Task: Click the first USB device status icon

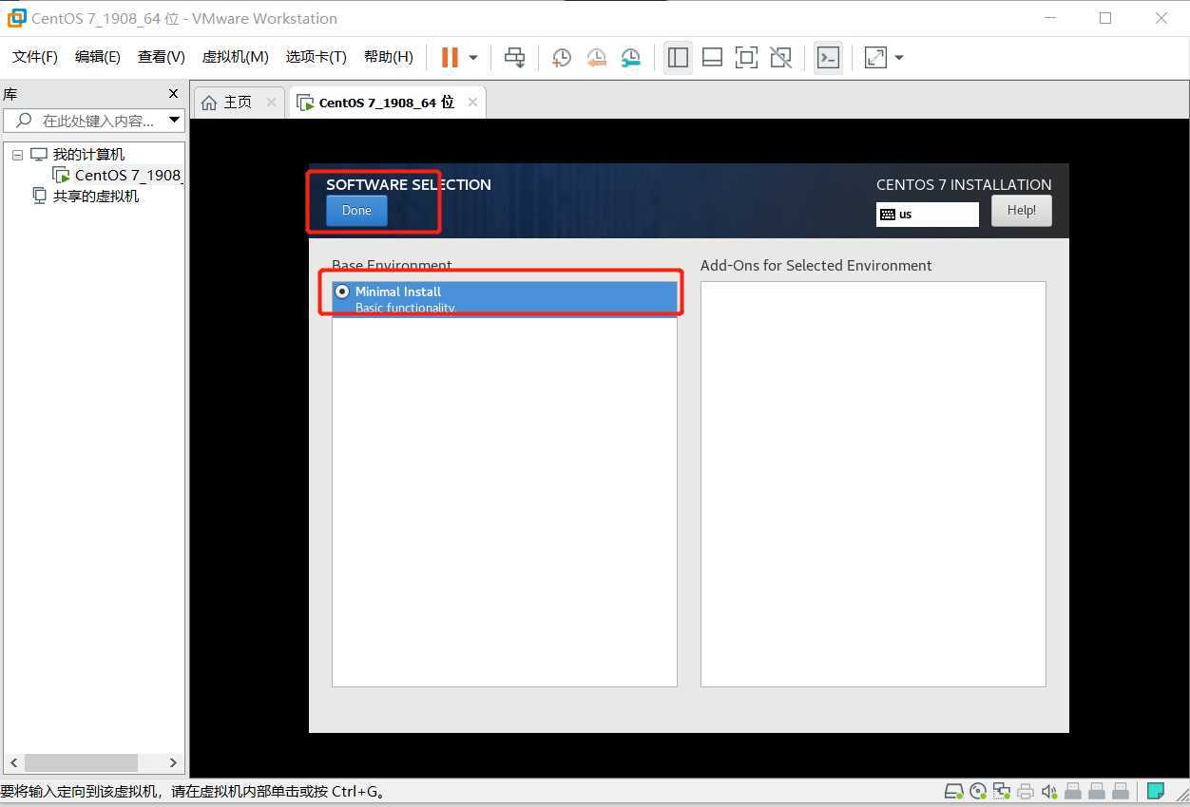Action: point(1073,791)
